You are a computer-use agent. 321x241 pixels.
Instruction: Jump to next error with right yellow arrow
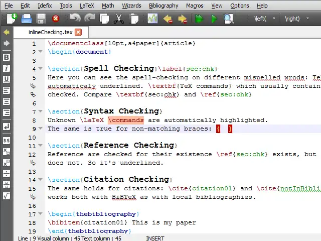(183, 19)
